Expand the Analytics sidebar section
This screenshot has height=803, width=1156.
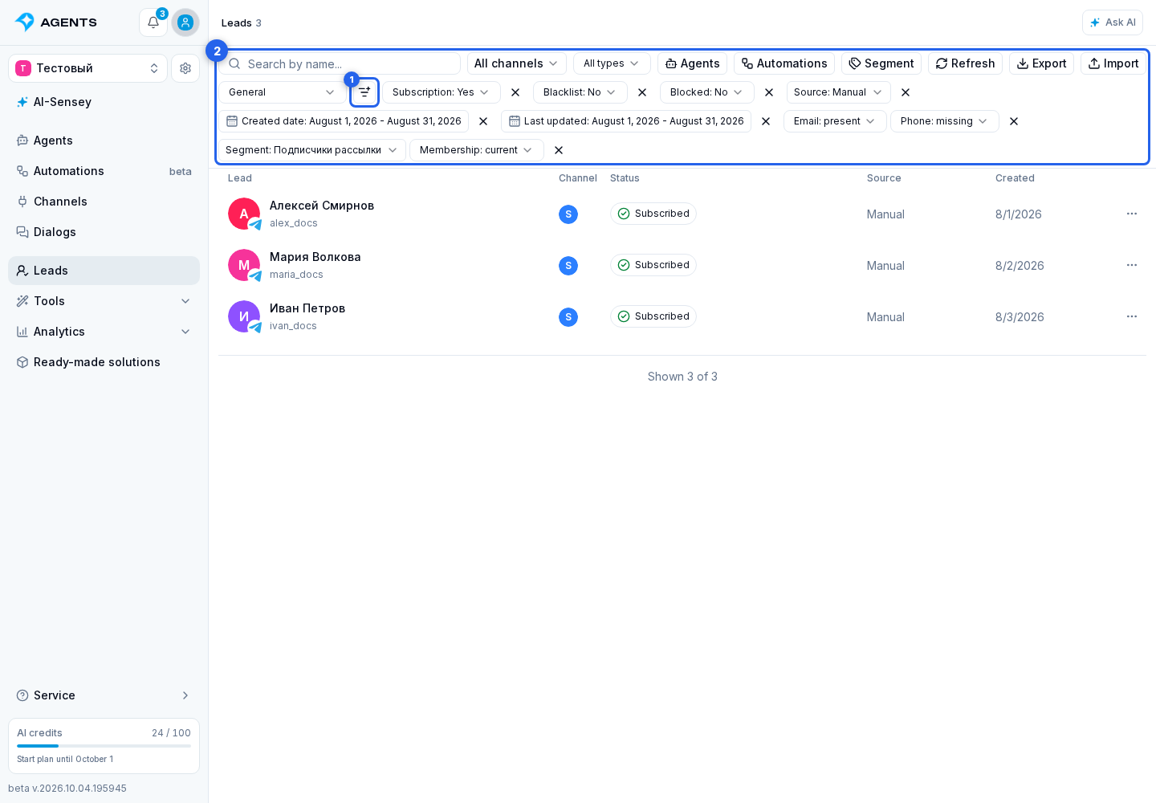coord(104,332)
